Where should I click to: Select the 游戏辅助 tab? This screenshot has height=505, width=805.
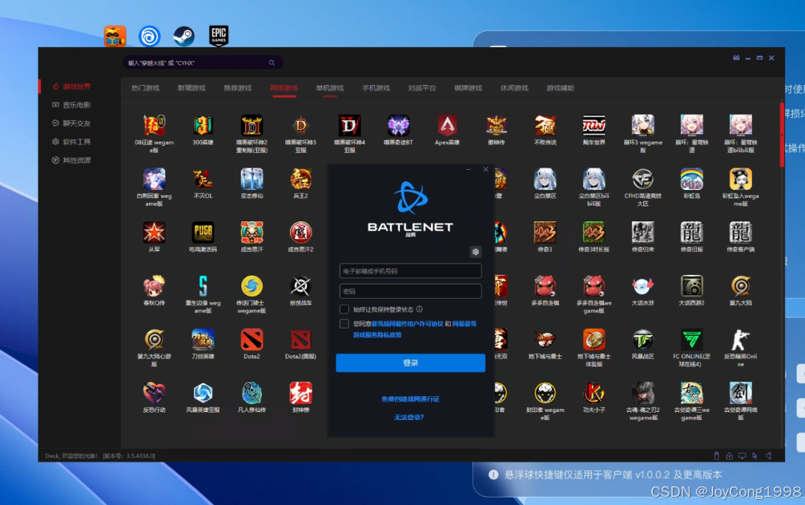tap(560, 89)
